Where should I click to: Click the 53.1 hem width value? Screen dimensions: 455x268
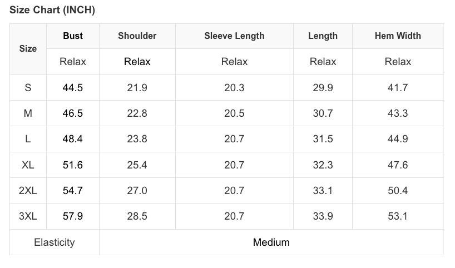(398, 216)
